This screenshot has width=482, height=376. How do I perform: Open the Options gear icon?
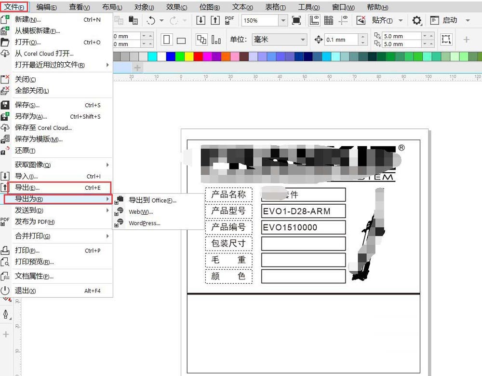click(x=417, y=20)
